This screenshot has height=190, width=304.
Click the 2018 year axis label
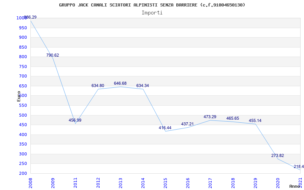coord(233,183)
